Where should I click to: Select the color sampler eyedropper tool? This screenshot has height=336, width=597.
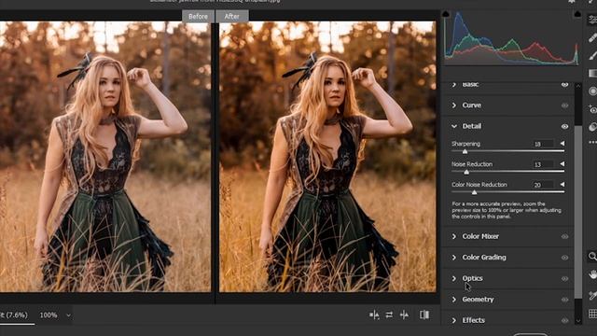(593, 295)
